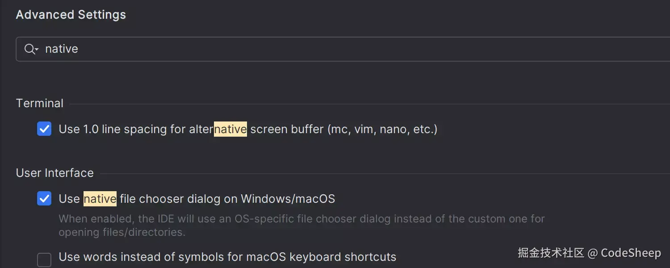The width and height of the screenshot is (670, 268).
Task: Select the User Interface section header
Action: pyautogui.click(x=55, y=173)
